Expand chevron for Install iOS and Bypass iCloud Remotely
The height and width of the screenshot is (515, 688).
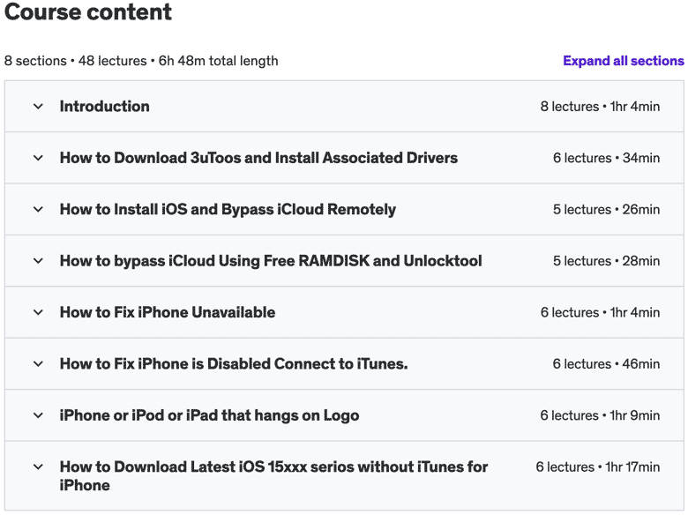tap(38, 209)
